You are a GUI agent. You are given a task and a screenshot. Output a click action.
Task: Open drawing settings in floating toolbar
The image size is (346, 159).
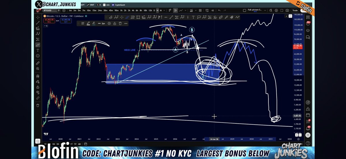click(109, 24)
